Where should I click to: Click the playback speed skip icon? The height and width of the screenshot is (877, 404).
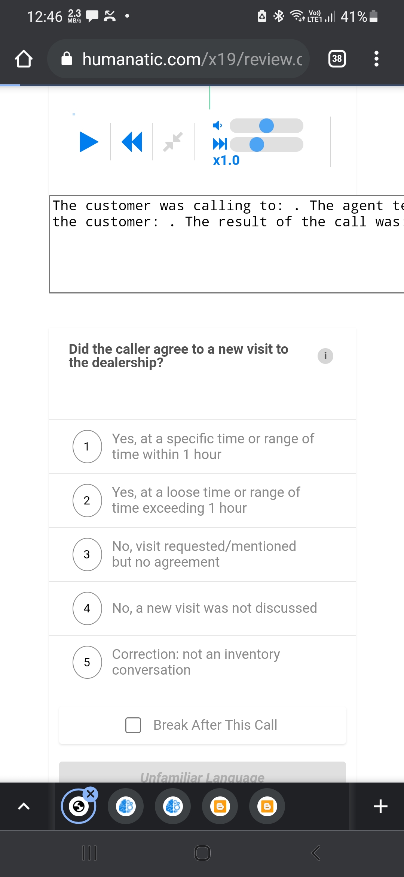point(220,144)
